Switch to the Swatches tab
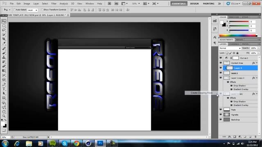262x147 pixels. point(234,17)
